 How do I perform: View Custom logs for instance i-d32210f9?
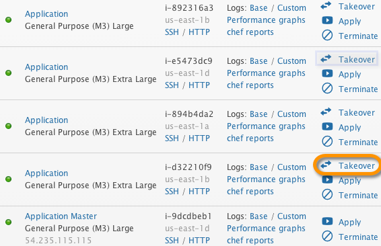pos(291,167)
